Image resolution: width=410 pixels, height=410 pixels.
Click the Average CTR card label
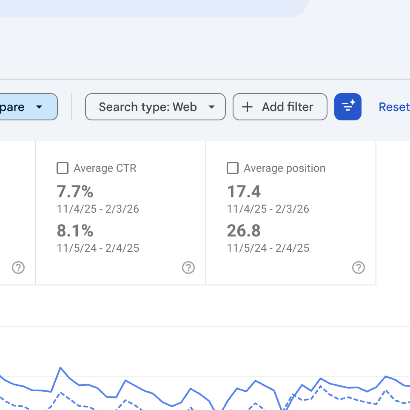(x=105, y=168)
